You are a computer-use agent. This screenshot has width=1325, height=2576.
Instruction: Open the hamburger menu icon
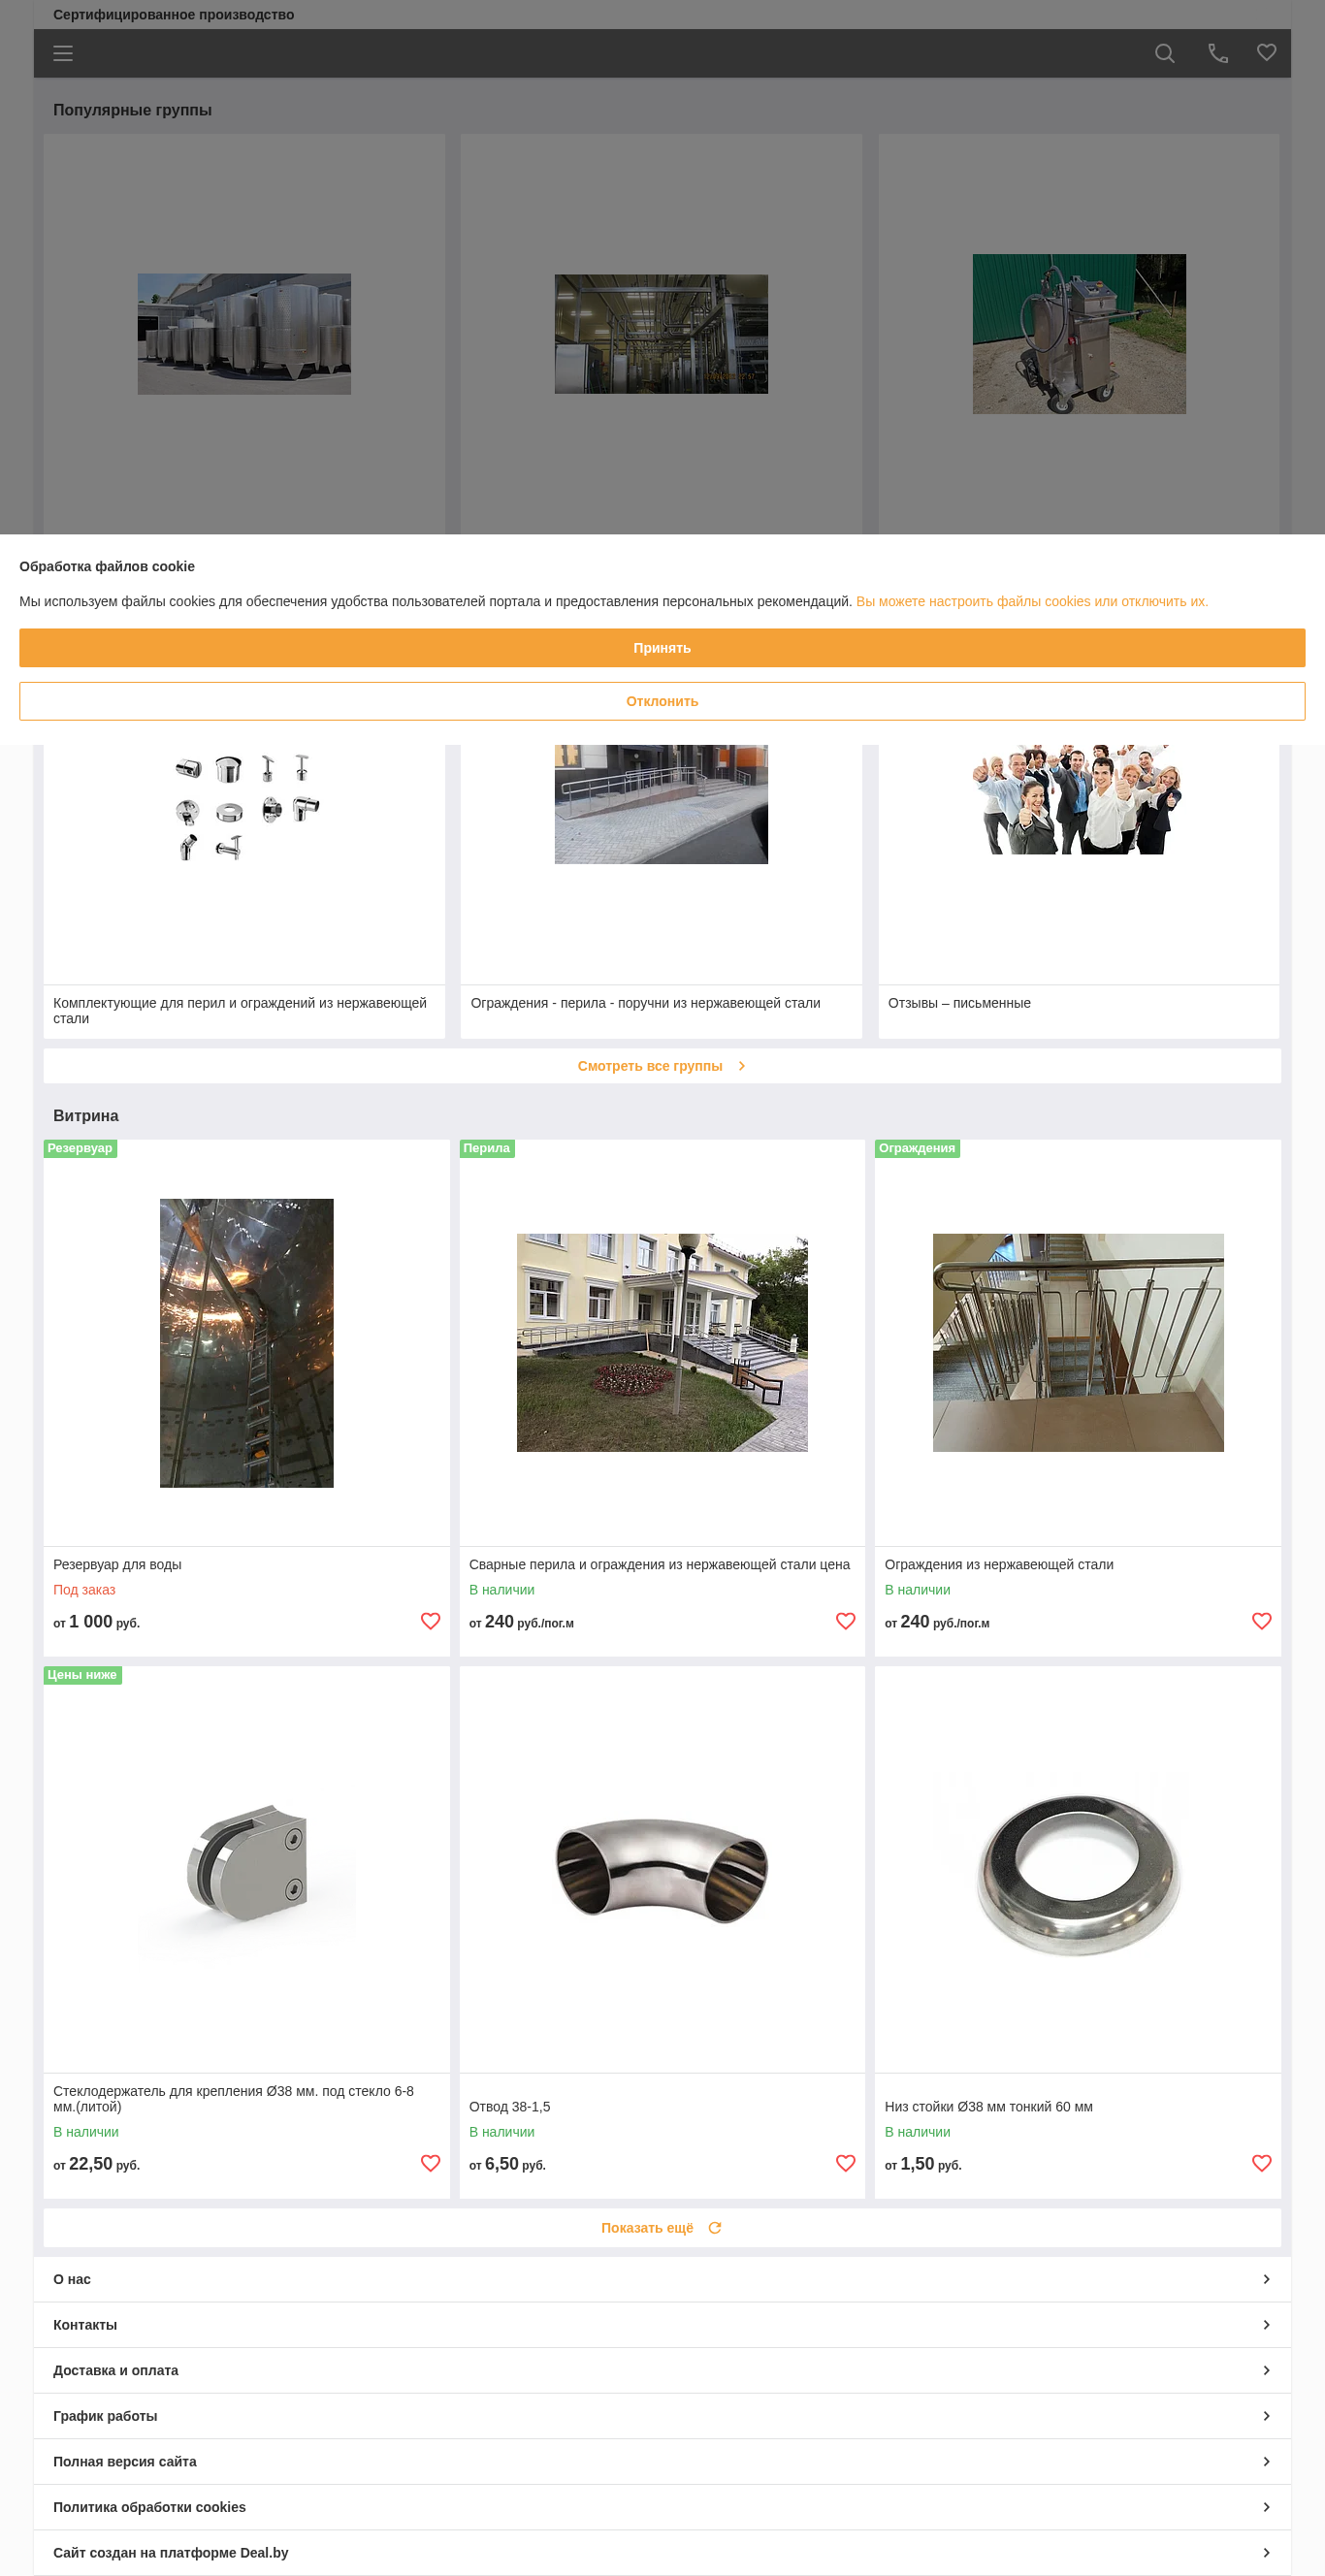(x=63, y=54)
